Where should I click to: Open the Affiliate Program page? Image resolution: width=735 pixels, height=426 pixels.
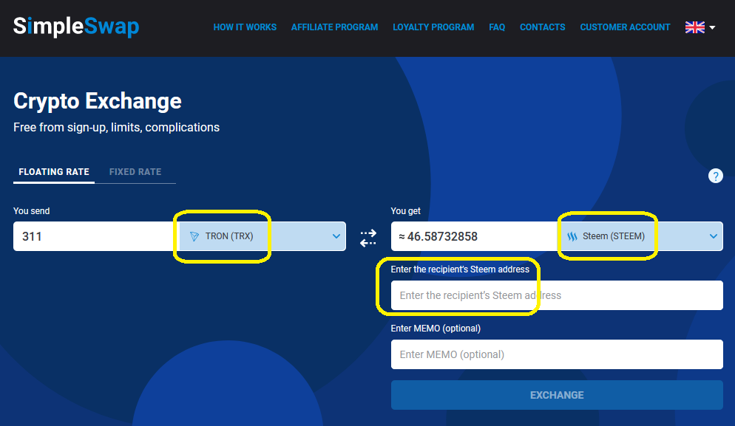pyautogui.click(x=334, y=27)
